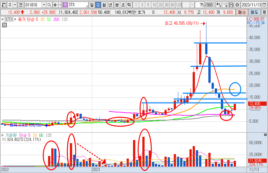Select interval 20 button
Viewport: 268px width, 173px height.
(x=160, y=5)
